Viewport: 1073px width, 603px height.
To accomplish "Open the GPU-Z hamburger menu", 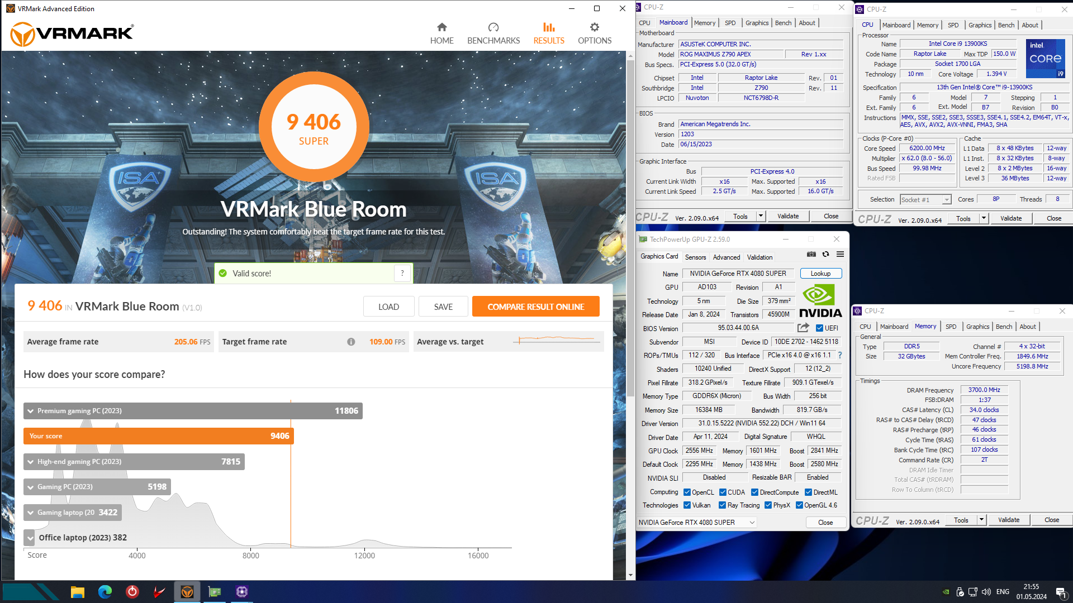I will point(840,255).
